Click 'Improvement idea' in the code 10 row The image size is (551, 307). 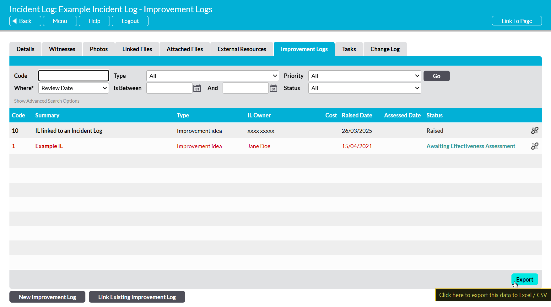pyautogui.click(x=199, y=131)
